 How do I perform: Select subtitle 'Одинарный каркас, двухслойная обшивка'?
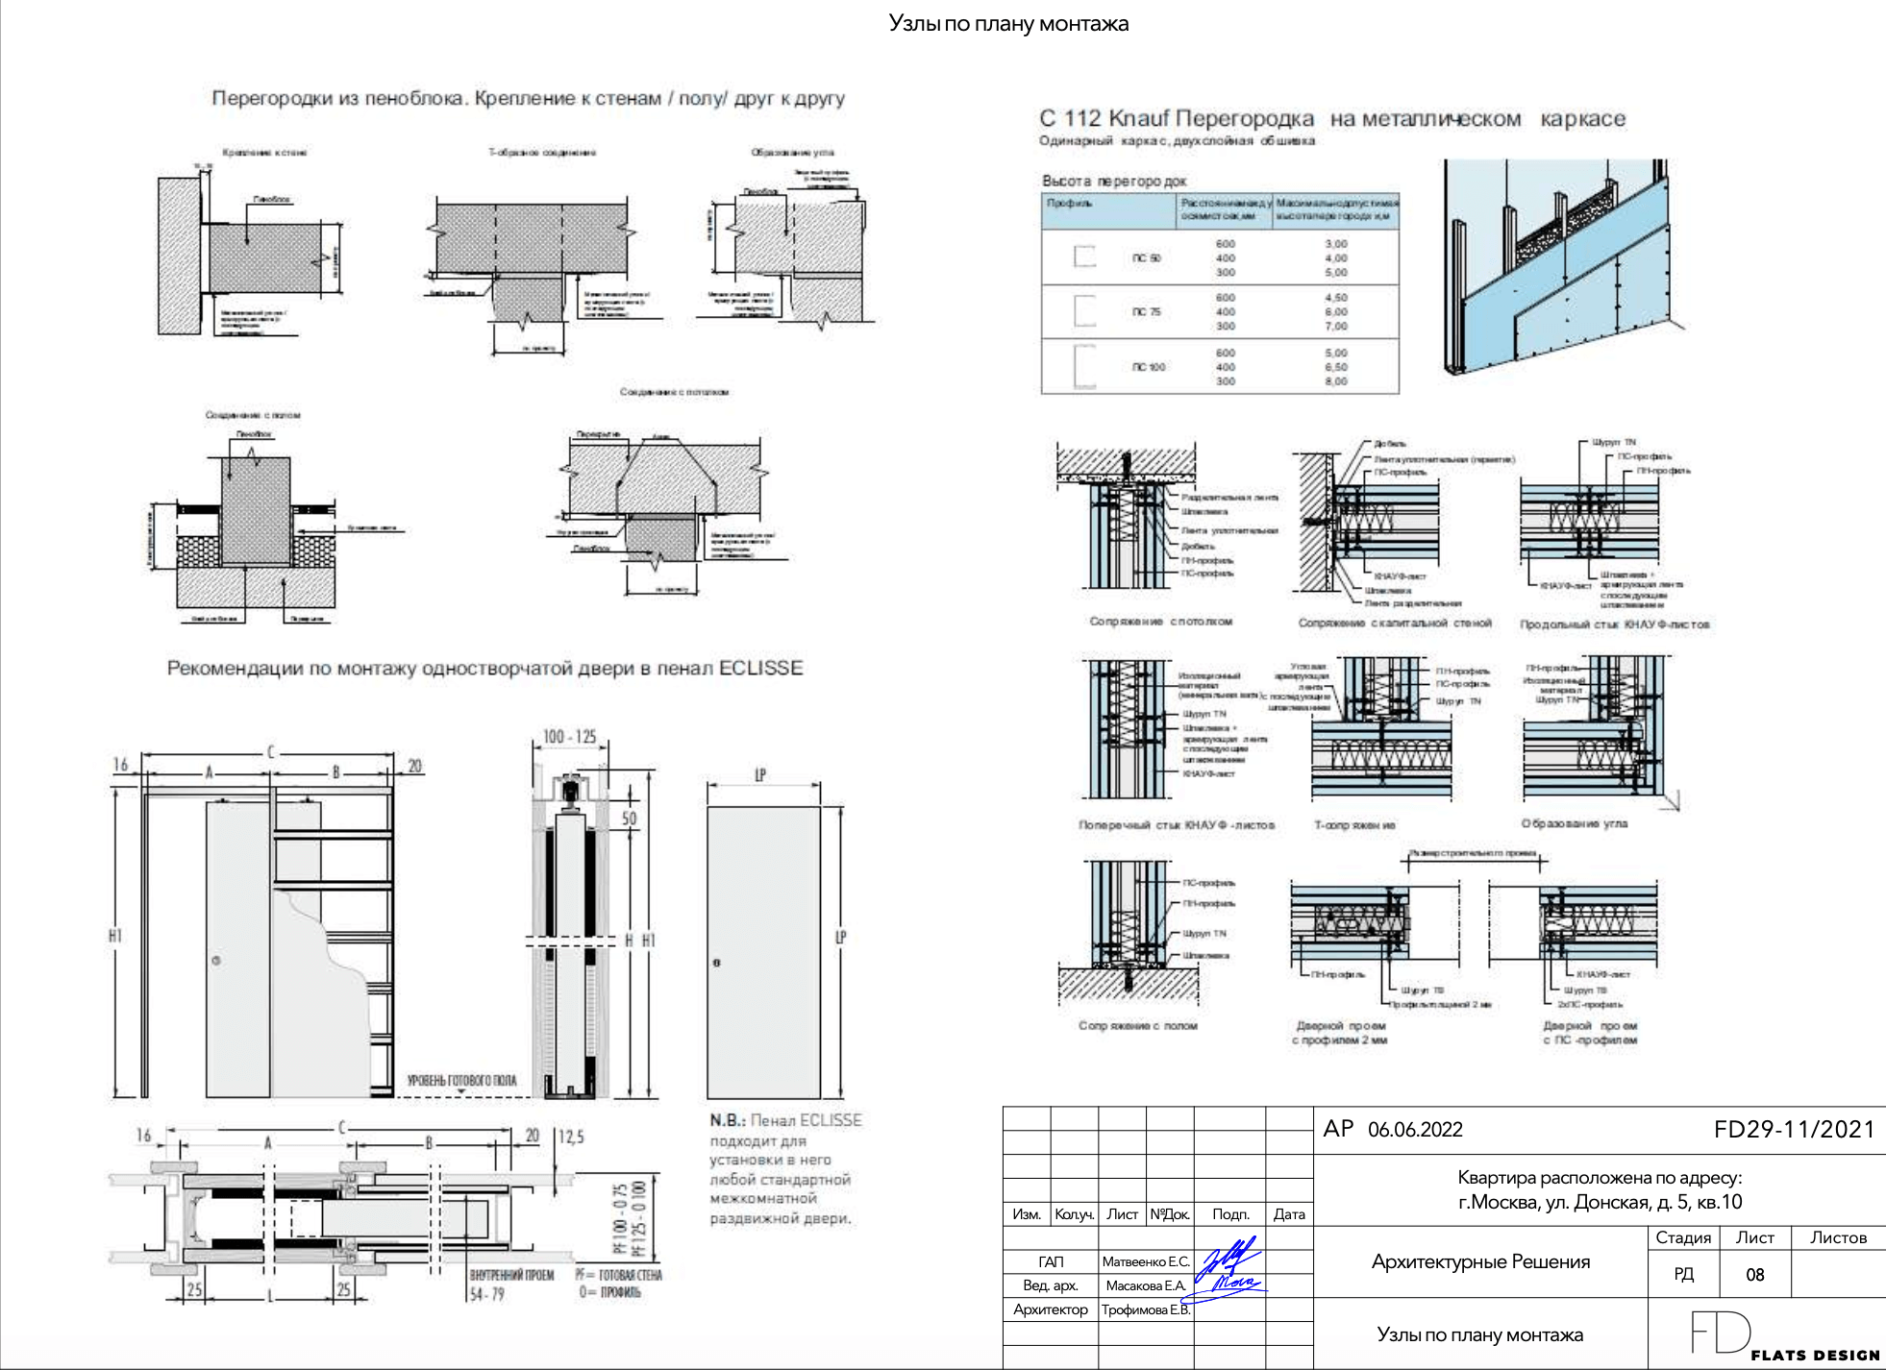click(x=1177, y=140)
